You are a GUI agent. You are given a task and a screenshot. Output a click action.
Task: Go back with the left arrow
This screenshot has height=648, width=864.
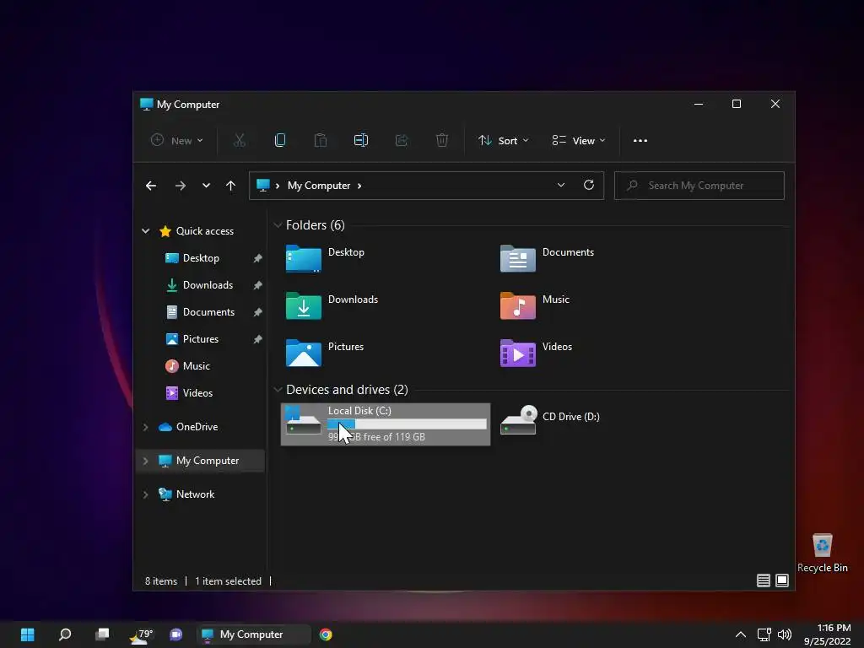click(151, 186)
